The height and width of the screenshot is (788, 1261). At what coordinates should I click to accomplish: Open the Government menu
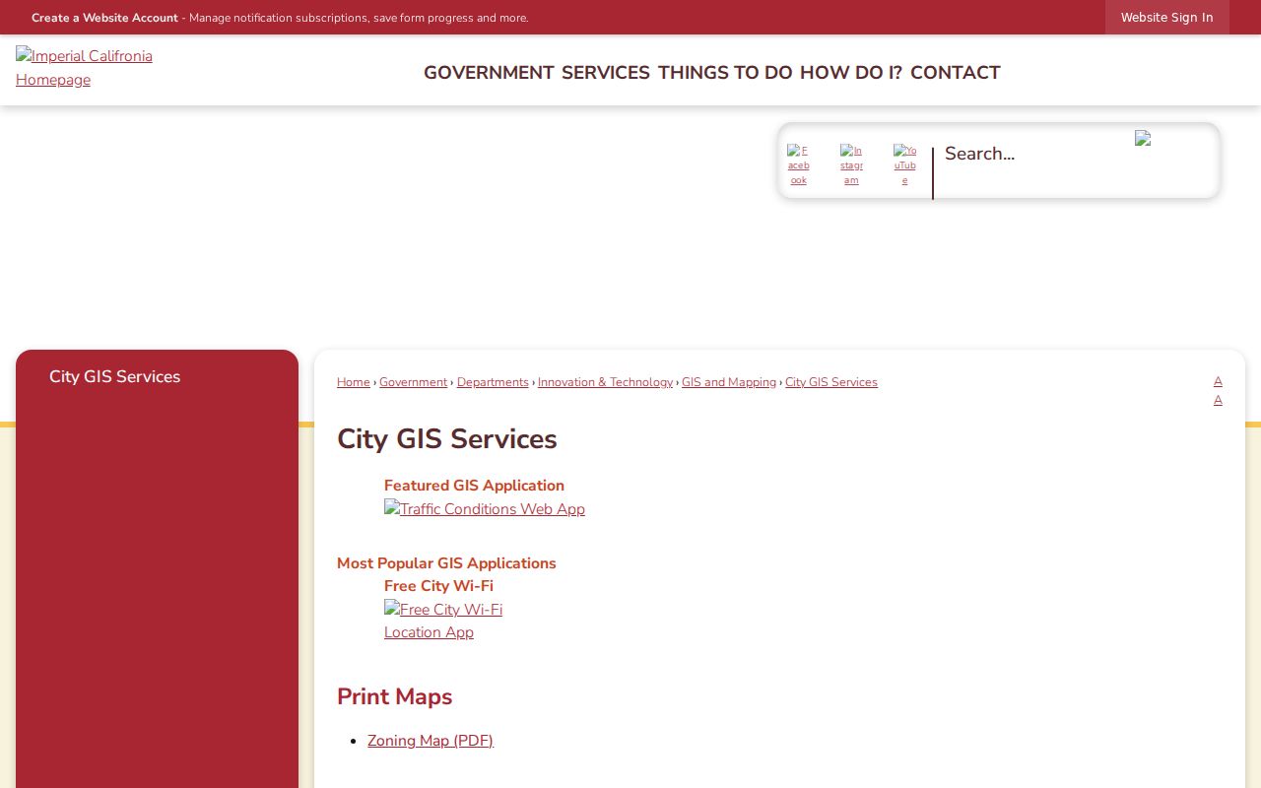click(x=489, y=73)
